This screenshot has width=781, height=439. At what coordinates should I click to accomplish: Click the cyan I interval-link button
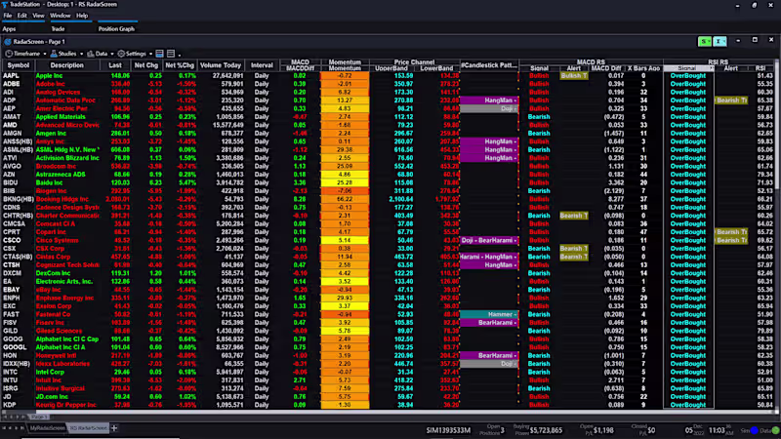tap(719, 41)
